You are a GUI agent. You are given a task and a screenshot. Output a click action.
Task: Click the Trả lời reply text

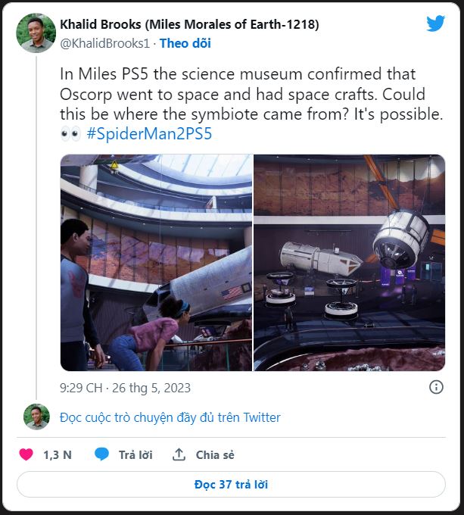(135, 454)
